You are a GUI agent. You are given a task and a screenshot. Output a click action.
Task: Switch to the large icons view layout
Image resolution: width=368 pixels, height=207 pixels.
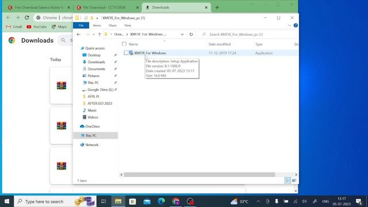(x=294, y=181)
